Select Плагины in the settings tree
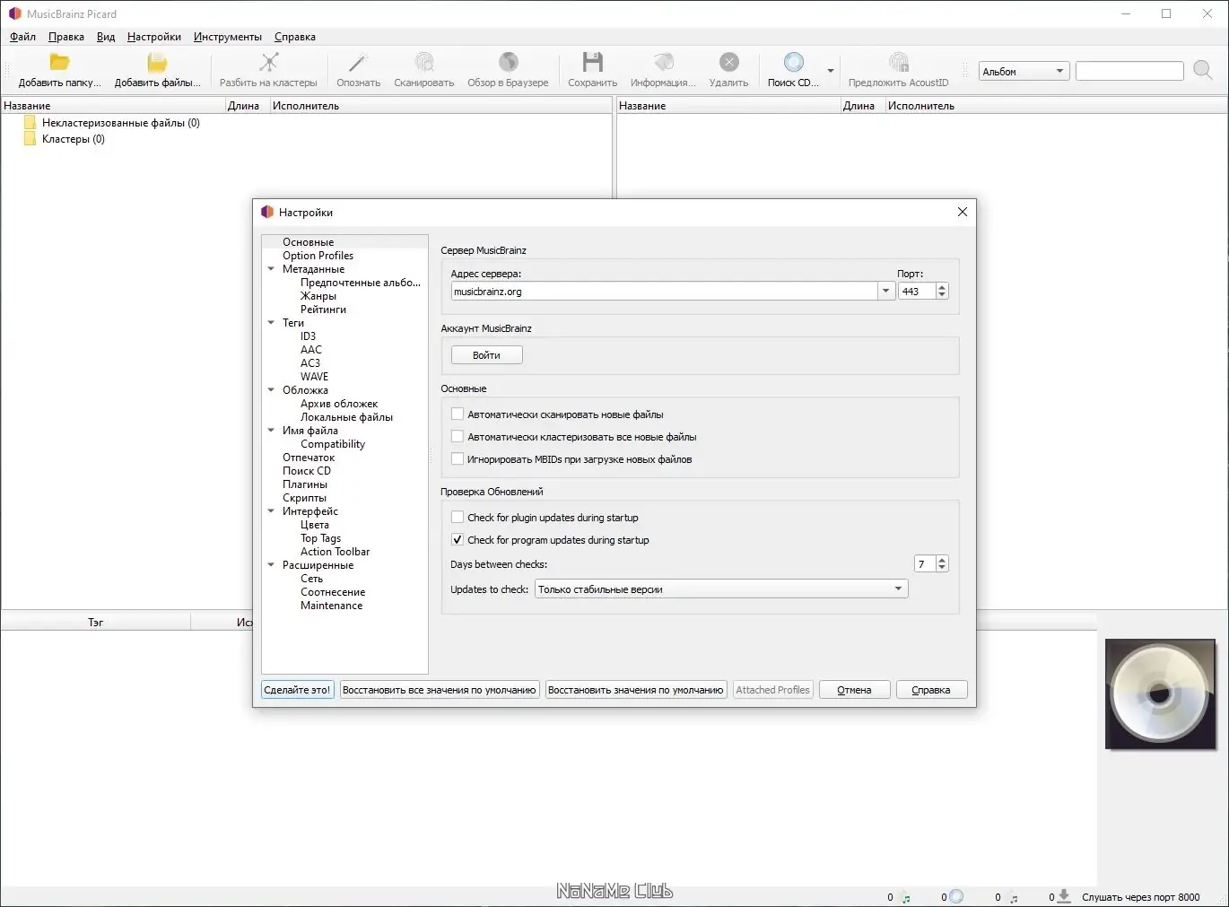Viewport: 1229px width, 907px height. tap(305, 484)
